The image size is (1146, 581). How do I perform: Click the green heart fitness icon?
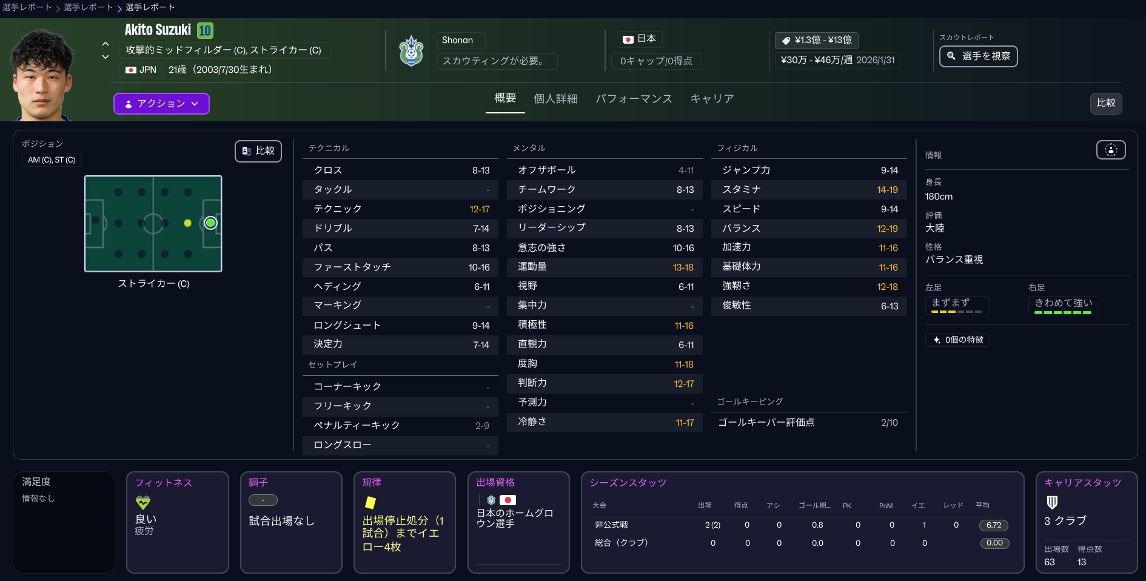coord(142,502)
